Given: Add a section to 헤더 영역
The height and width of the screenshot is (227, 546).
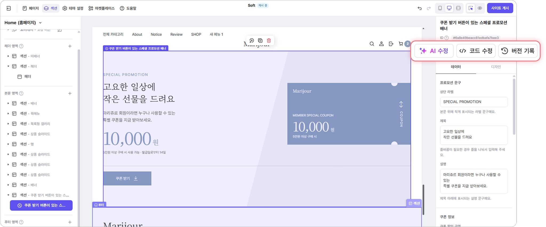Looking at the screenshot, I should (x=70, y=46).
